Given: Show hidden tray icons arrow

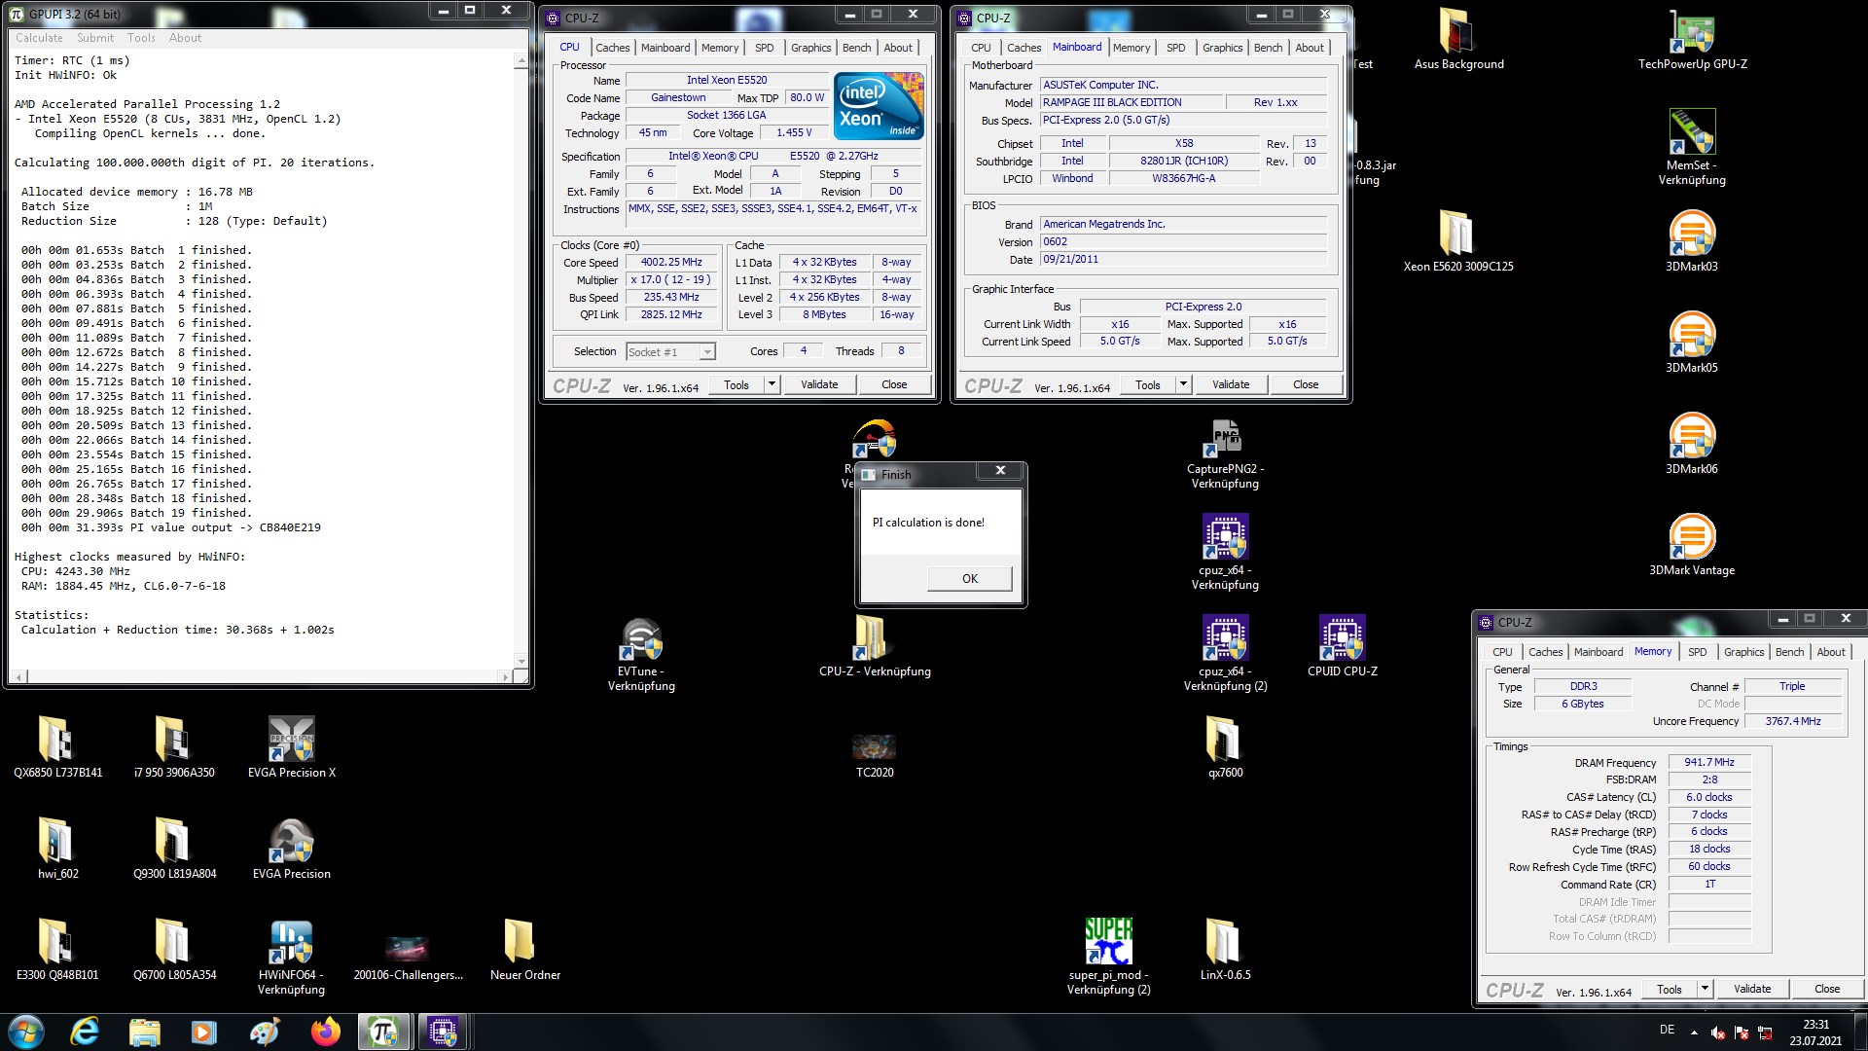Looking at the screenshot, I should pyautogui.click(x=1694, y=1033).
